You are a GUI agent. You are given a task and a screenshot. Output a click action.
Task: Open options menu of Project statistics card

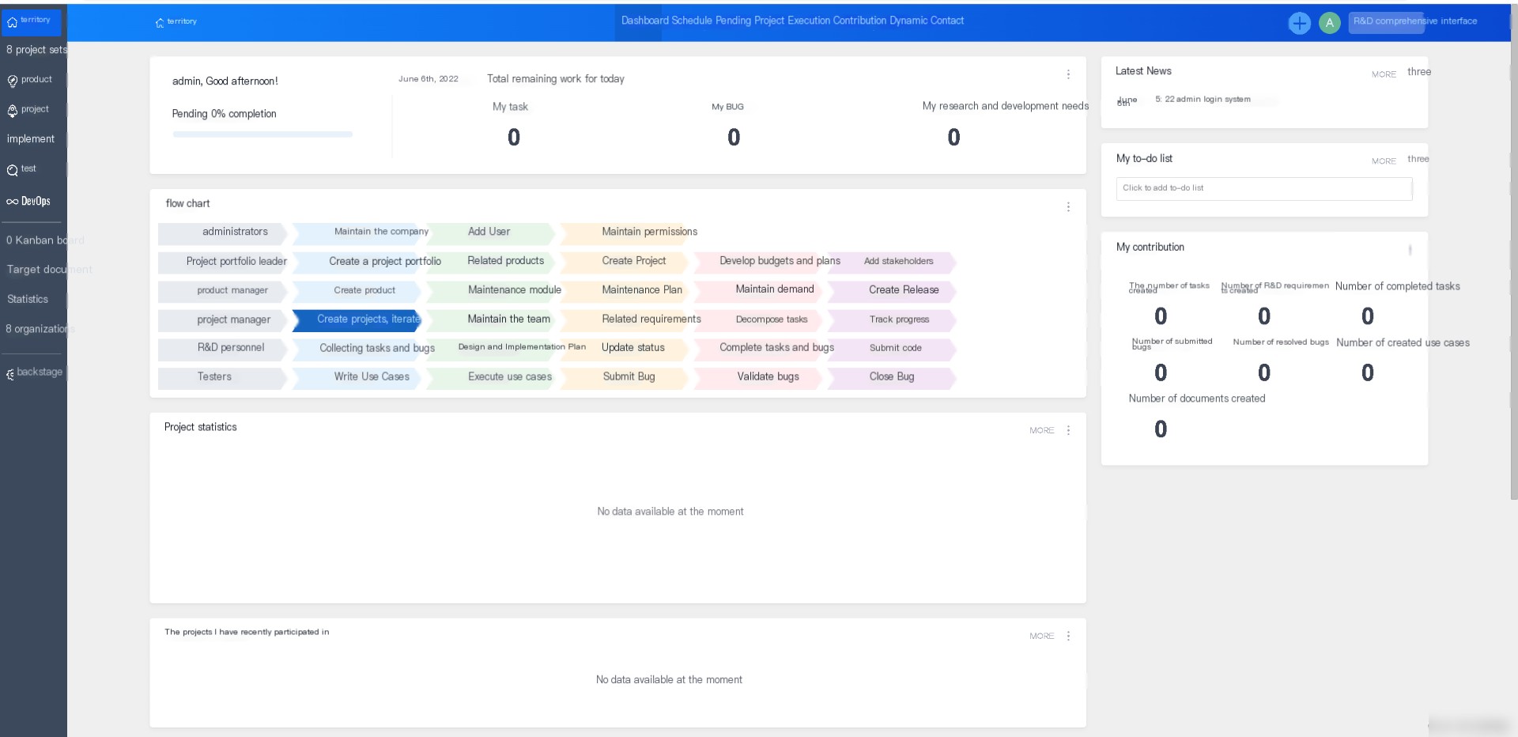[x=1068, y=430]
